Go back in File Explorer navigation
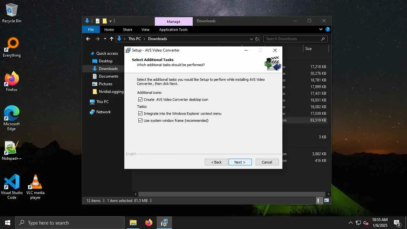Image resolution: width=407 pixels, height=229 pixels. point(88,39)
